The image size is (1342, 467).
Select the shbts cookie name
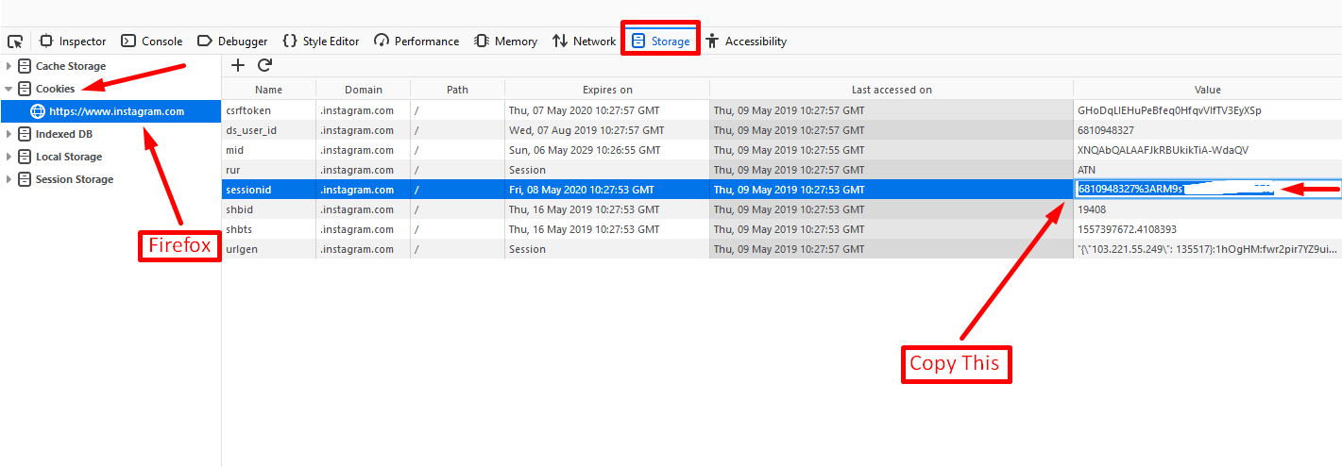(x=241, y=229)
